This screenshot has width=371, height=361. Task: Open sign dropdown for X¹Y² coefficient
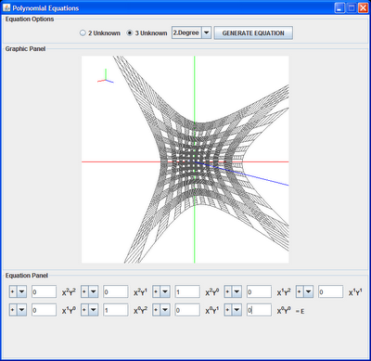click(x=233, y=291)
